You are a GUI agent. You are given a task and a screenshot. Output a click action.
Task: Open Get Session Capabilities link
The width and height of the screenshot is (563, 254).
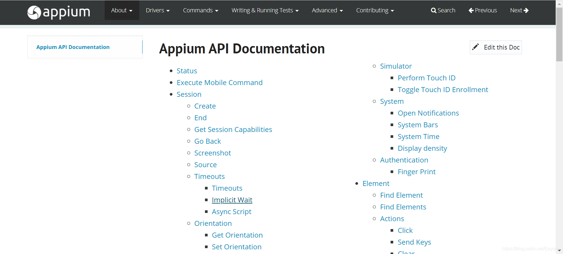(x=233, y=130)
